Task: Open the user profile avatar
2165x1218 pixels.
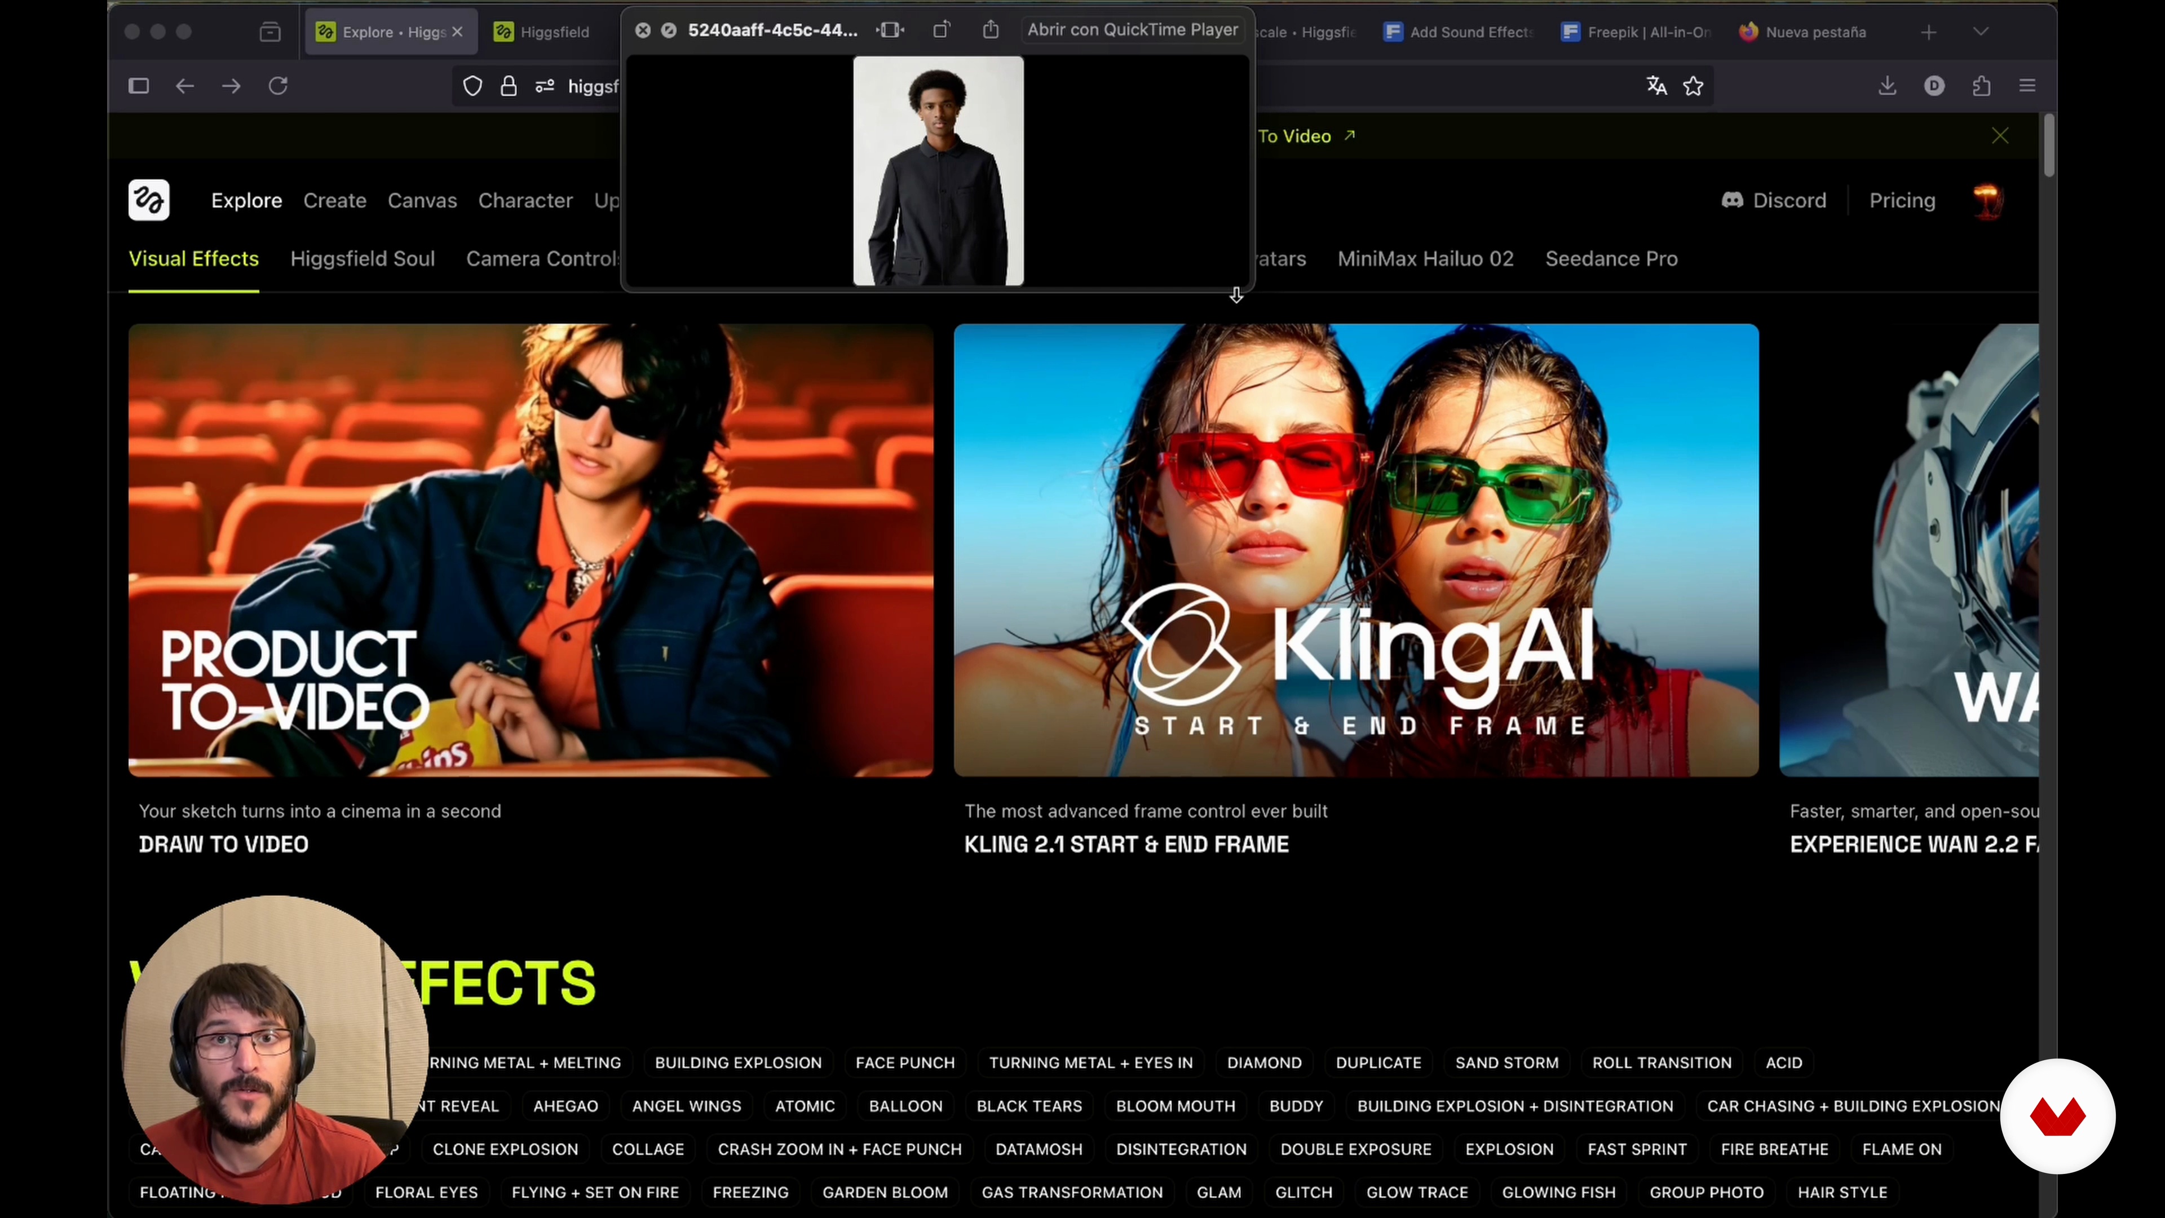Action: tap(1987, 201)
